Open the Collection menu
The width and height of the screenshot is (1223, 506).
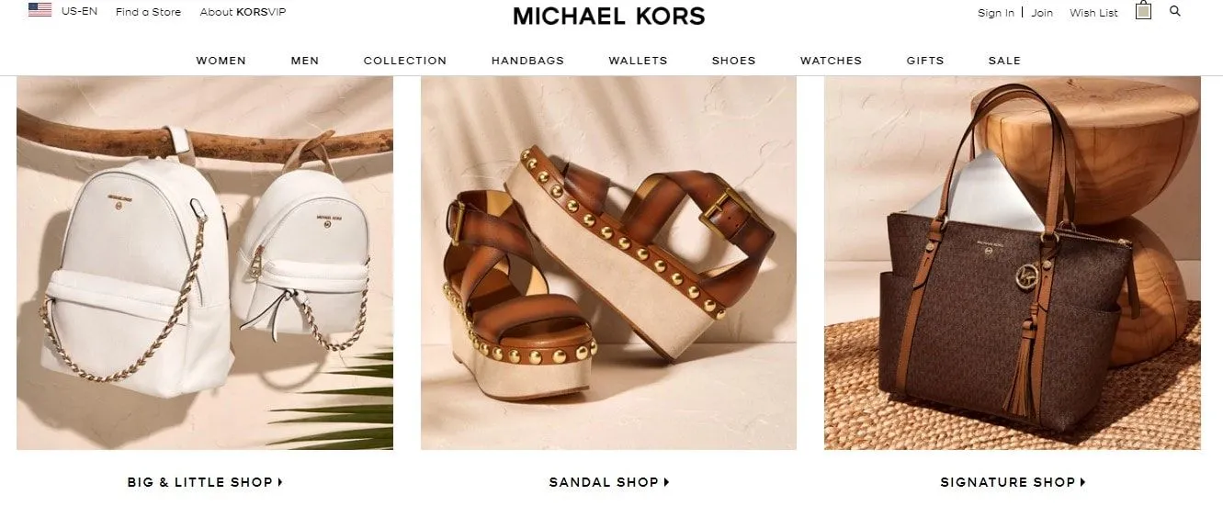(x=405, y=61)
